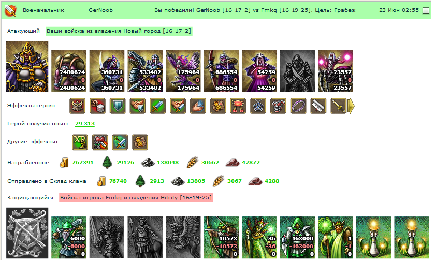Click the purple ring hero effect icon

pyautogui.click(x=298, y=106)
